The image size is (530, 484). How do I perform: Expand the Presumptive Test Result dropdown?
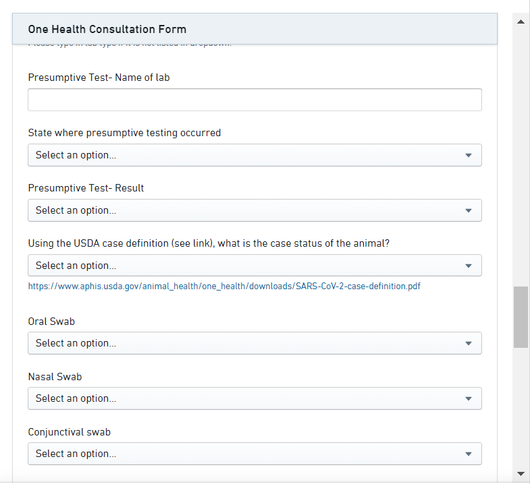[255, 210]
